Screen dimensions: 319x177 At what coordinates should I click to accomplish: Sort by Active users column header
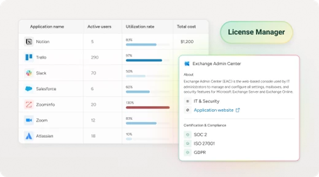[99, 27]
